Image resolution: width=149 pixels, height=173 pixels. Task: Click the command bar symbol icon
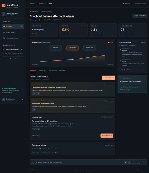pyautogui.click(x=32, y=162)
